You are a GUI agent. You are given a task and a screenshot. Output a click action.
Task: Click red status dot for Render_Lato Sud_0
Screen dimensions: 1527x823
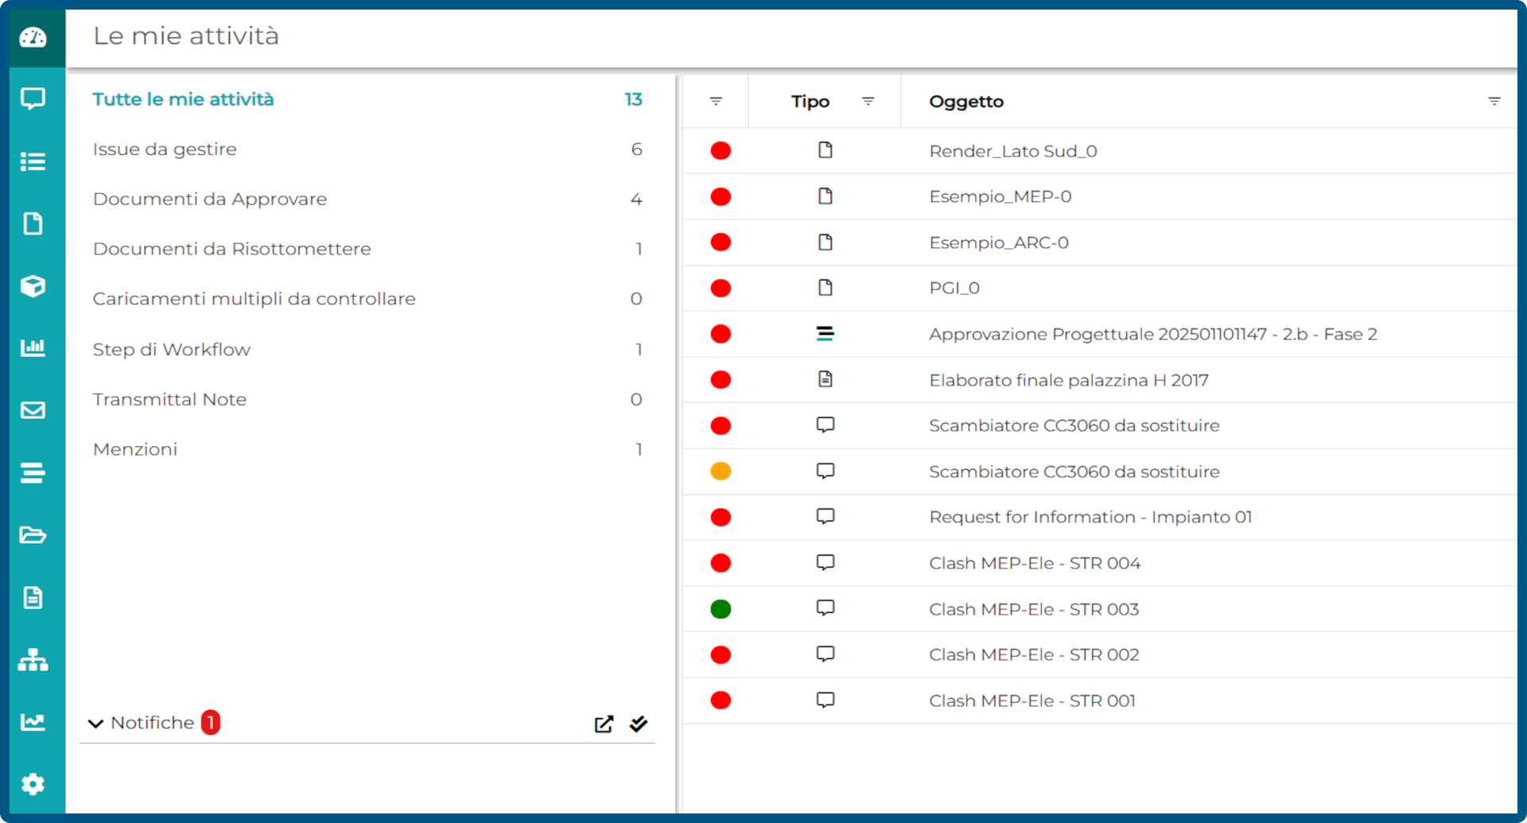[x=721, y=151]
